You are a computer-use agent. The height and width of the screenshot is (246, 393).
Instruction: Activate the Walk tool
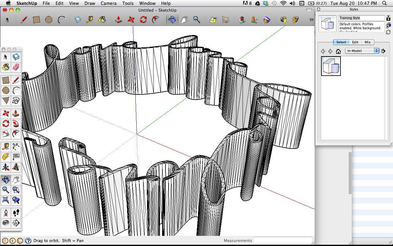point(16,212)
